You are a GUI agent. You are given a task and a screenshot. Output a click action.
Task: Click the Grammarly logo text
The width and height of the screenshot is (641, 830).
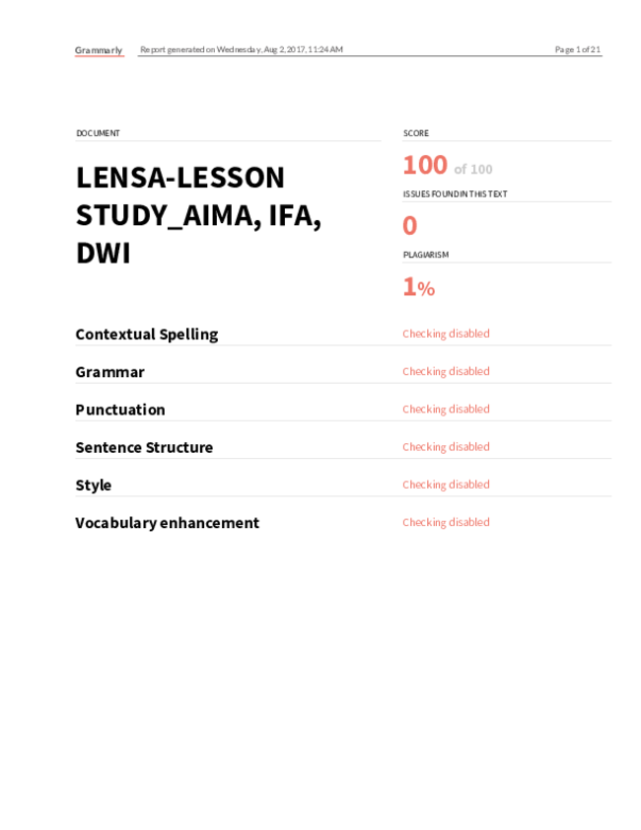click(x=99, y=50)
